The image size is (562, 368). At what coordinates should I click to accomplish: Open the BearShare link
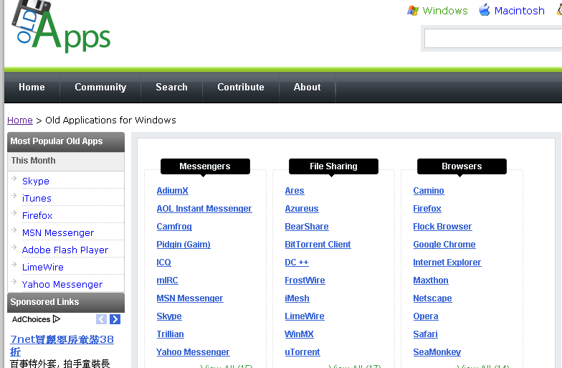(x=307, y=227)
